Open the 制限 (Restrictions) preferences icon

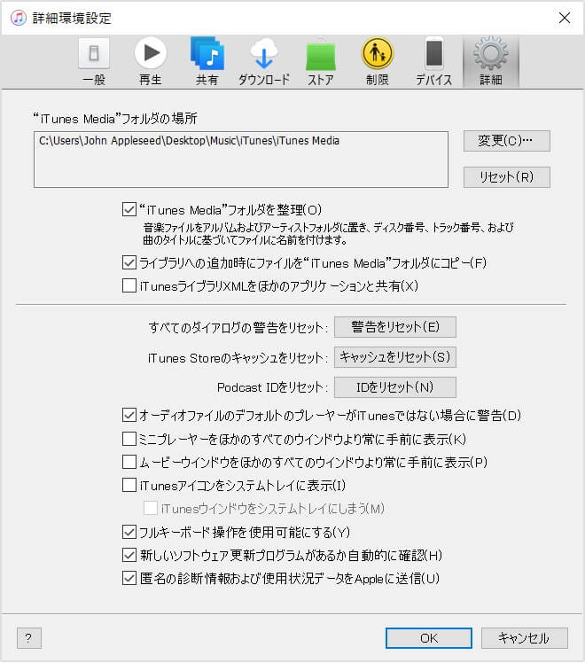pos(377,62)
